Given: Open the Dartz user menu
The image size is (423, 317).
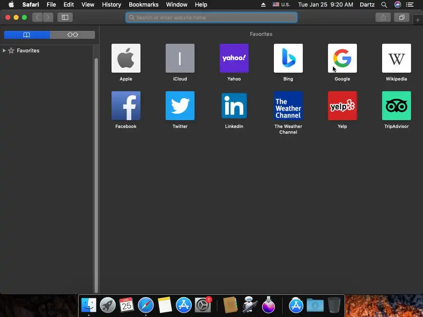Looking at the screenshot, I should 367,5.
